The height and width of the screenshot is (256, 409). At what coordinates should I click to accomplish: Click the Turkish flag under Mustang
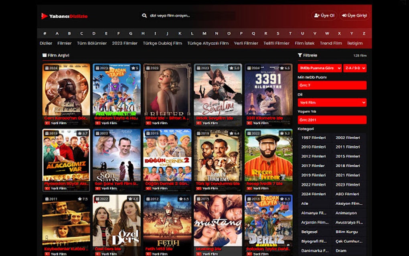point(199,254)
